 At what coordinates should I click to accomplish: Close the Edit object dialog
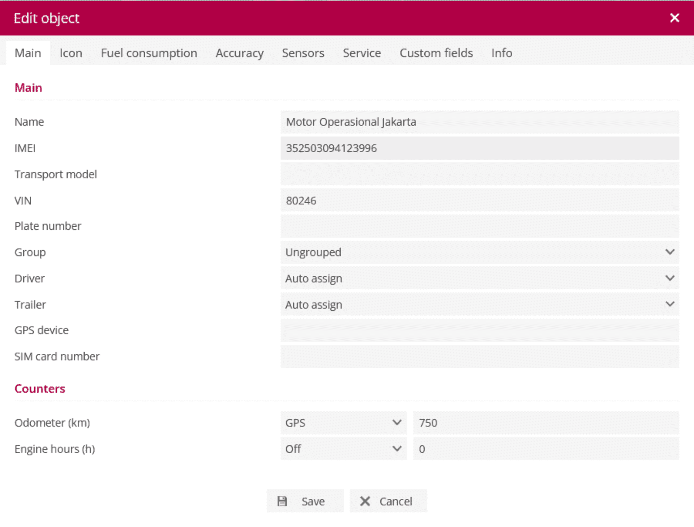[x=674, y=18]
